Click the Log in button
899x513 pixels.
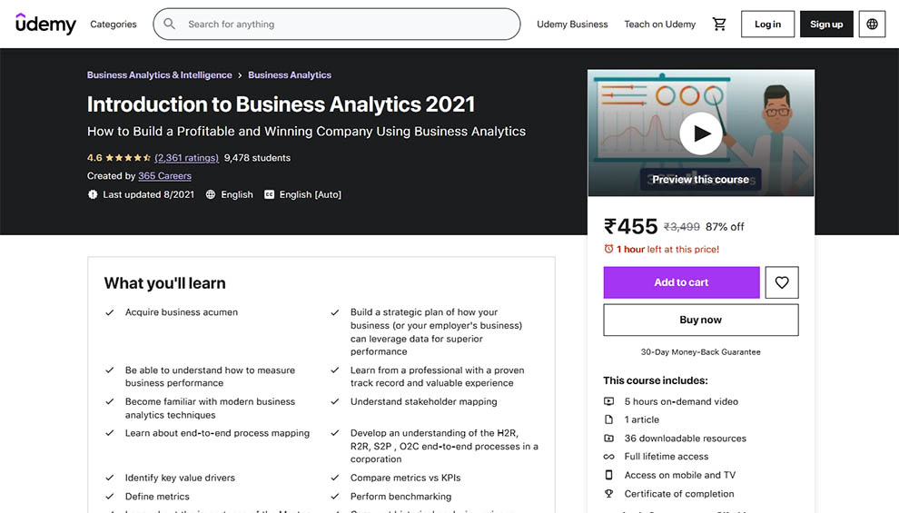(x=767, y=25)
